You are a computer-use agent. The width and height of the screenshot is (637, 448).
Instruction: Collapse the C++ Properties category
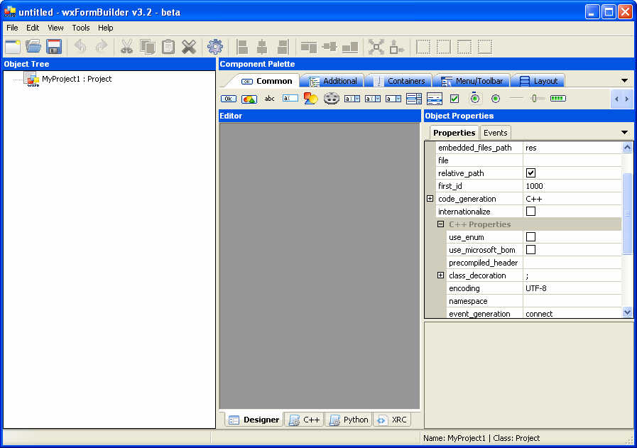click(x=440, y=224)
